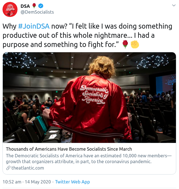This screenshot has width=179, height=189.
Task: Click the quoted tweet text about this whole nightmare
Action: point(87,35)
